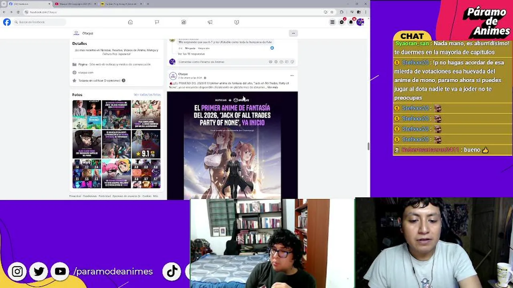513x288 pixels.
Task: Open the Facebook grid menu
Action: (x=332, y=22)
